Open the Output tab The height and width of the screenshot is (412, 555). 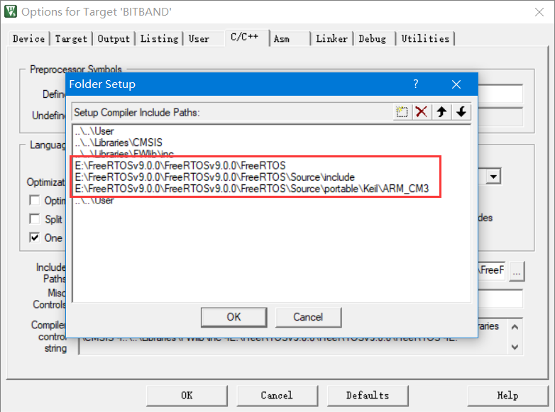click(x=114, y=38)
